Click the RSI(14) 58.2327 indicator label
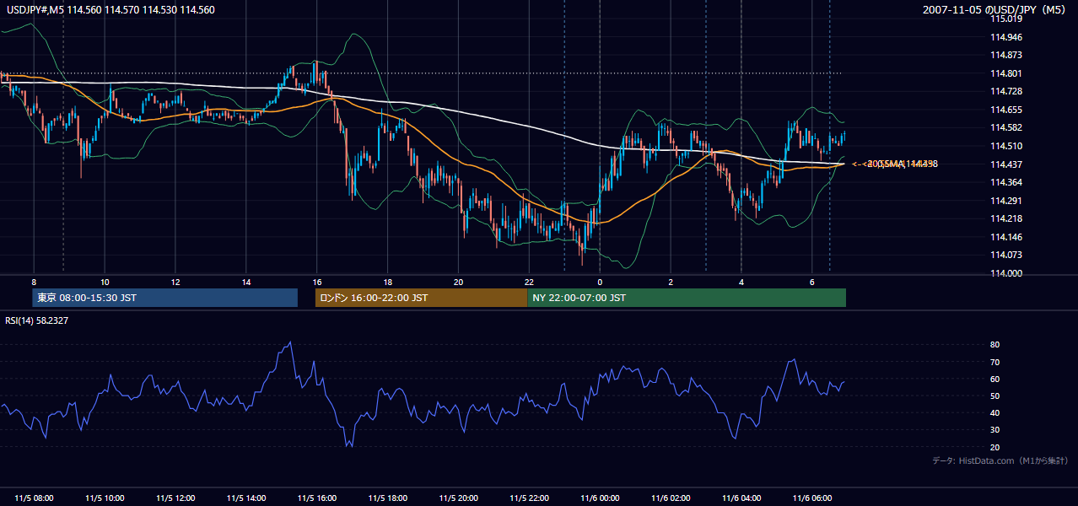Screen dimensions: 1078x506 click(36, 321)
